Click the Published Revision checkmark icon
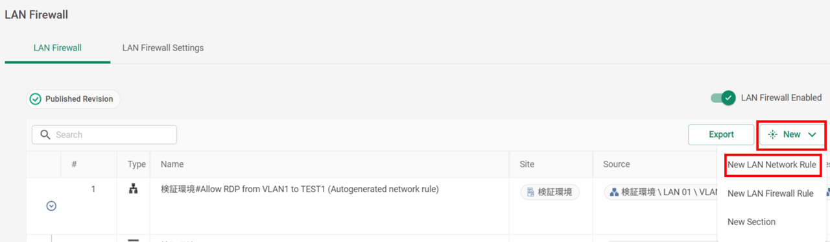This screenshot has height=242, width=830. click(x=36, y=99)
